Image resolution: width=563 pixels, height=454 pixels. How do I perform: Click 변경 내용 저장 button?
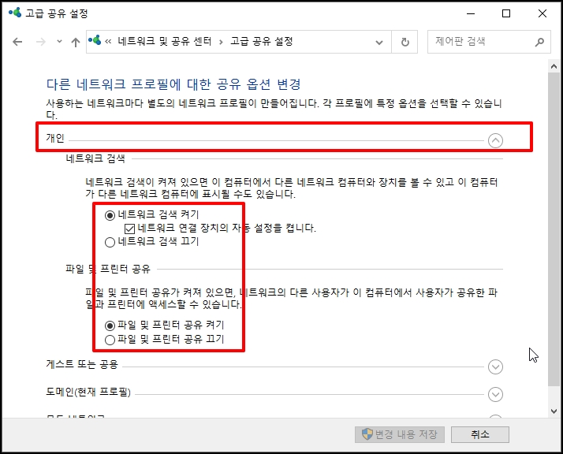[400, 434]
